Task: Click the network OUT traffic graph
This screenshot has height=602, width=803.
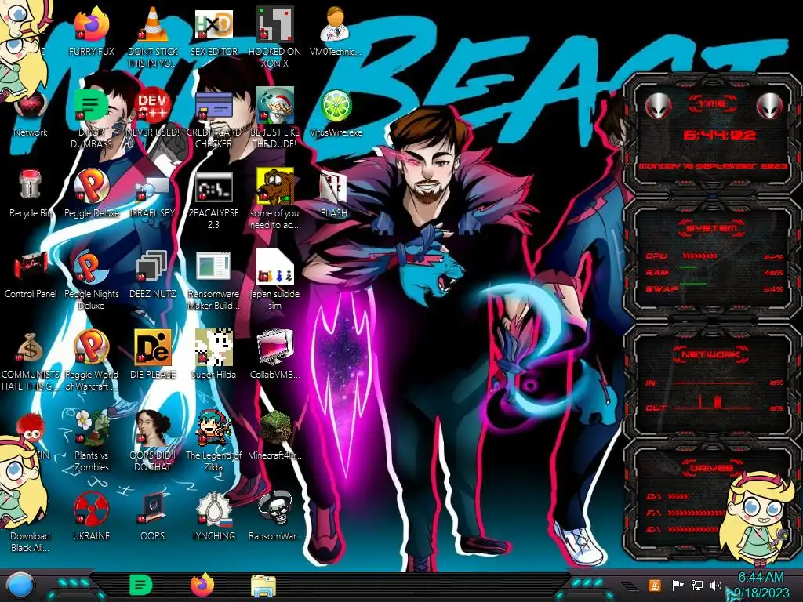Action: coord(713,402)
